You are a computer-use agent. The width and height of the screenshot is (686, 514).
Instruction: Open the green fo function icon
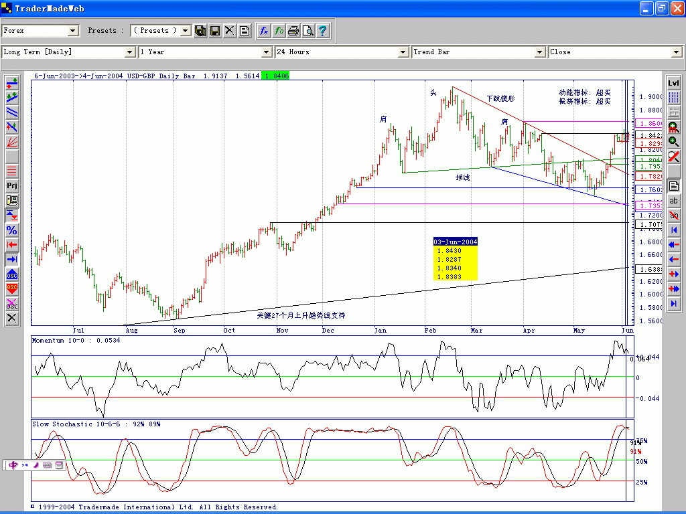pyautogui.click(x=279, y=31)
